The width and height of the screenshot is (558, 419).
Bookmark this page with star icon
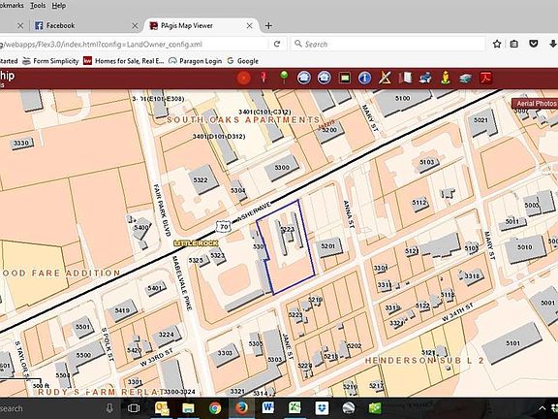497,44
